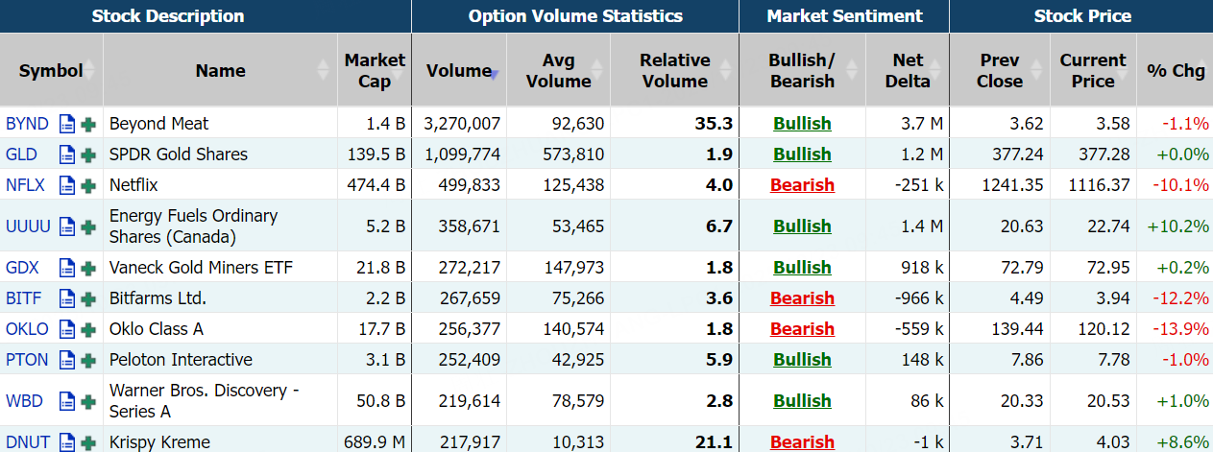The height and width of the screenshot is (452, 1213).
Task: Sort by the % Chg column
Action: (1175, 70)
